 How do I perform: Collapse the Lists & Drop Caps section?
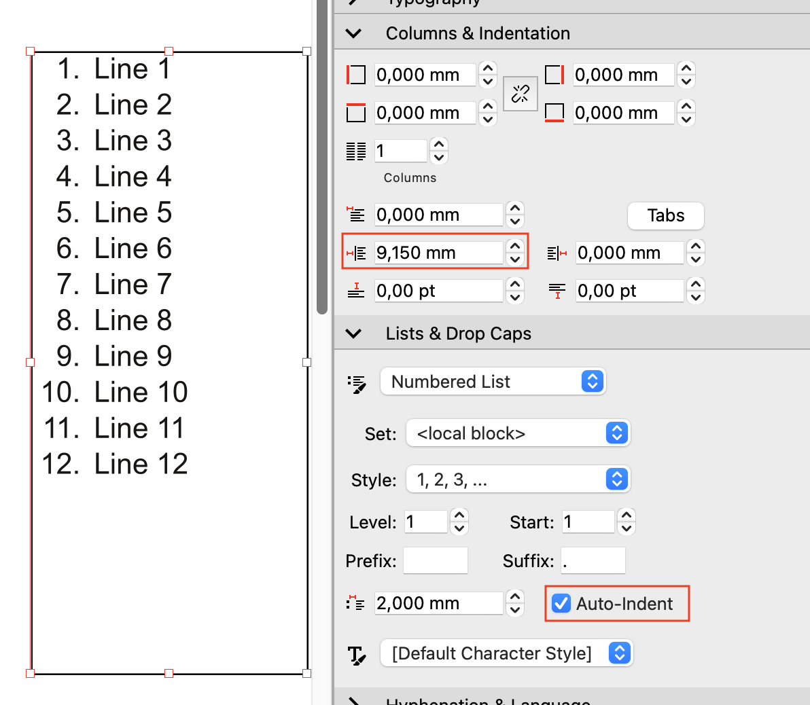354,333
